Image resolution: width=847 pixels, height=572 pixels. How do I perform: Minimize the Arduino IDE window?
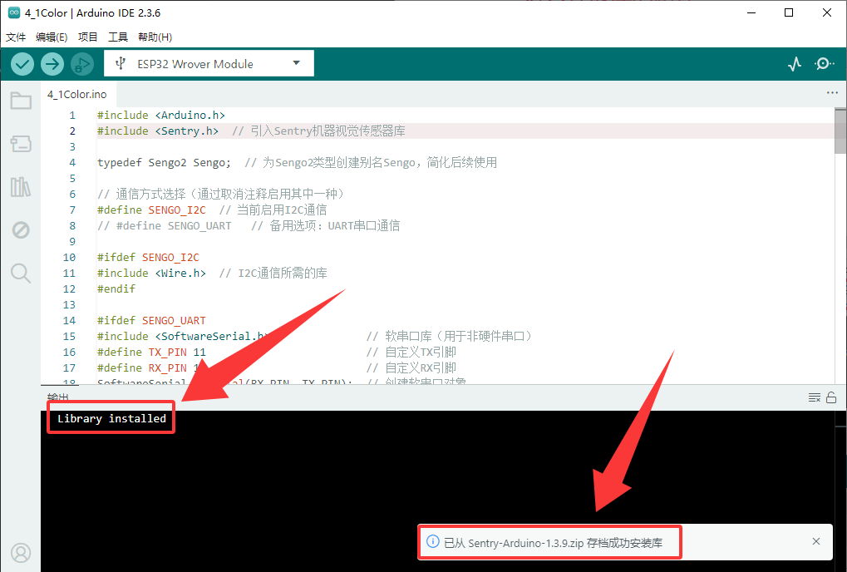pos(751,12)
